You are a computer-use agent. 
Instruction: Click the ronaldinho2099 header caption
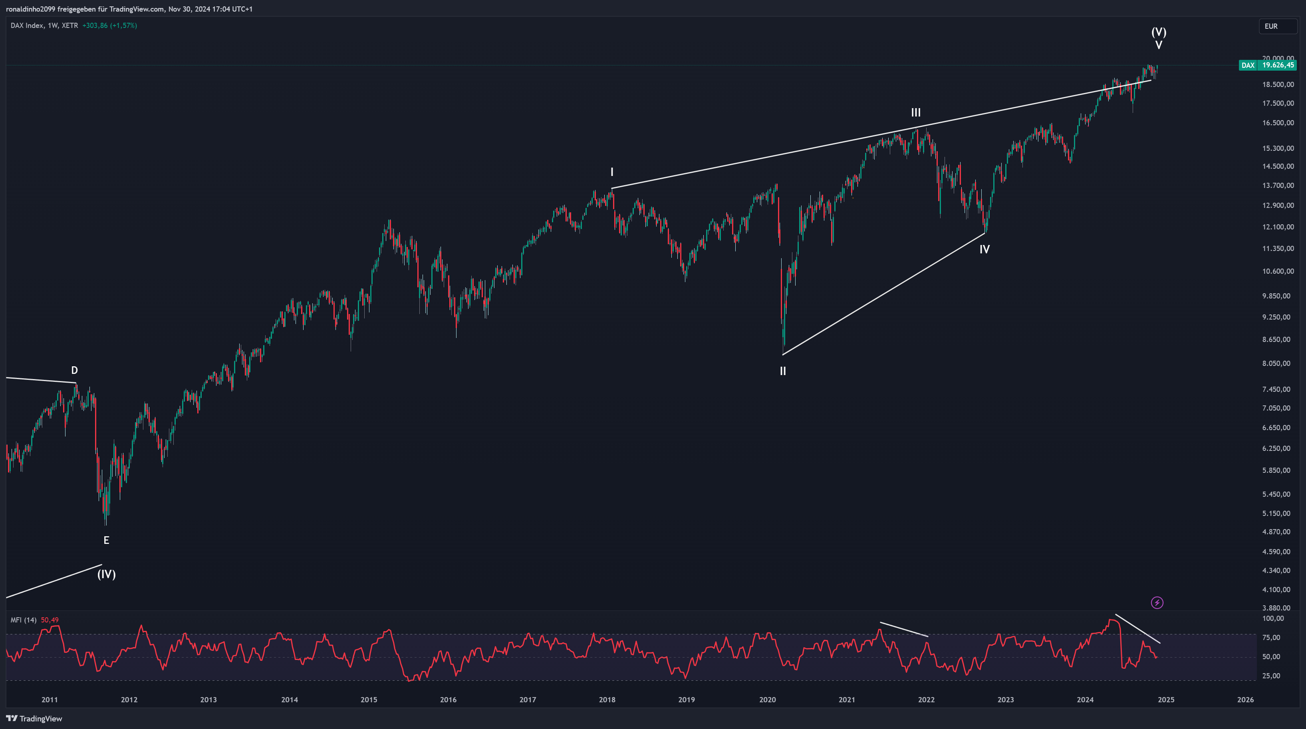pos(129,9)
